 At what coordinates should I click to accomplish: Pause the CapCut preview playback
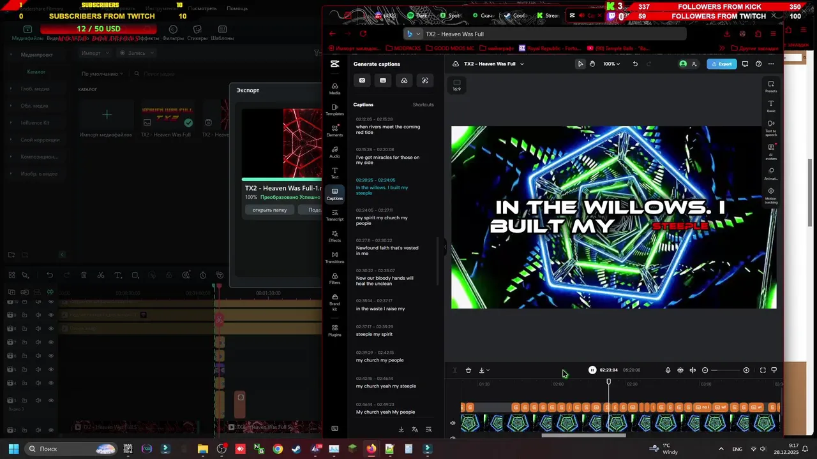pyautogui.click(x=592, y=370)
